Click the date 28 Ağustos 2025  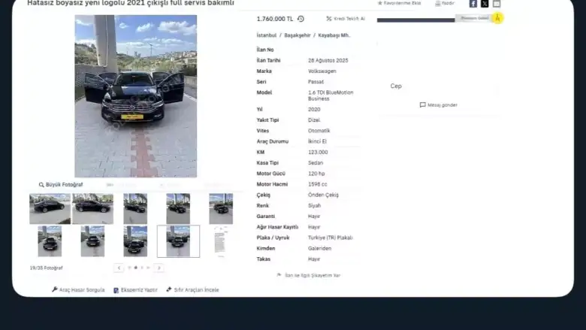(328, 60)
